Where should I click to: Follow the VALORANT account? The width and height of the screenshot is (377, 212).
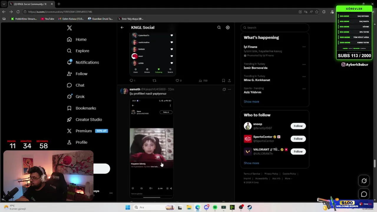point(298,151)
